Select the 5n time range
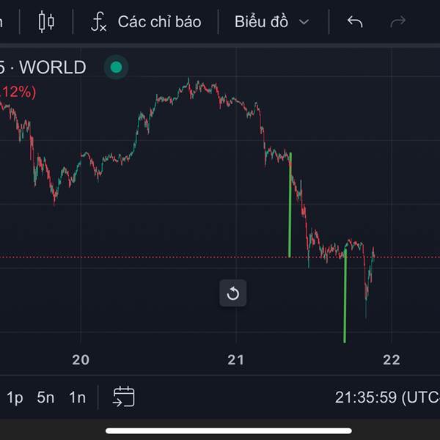This screenshot has height=440, width=440. pos(45,397)
